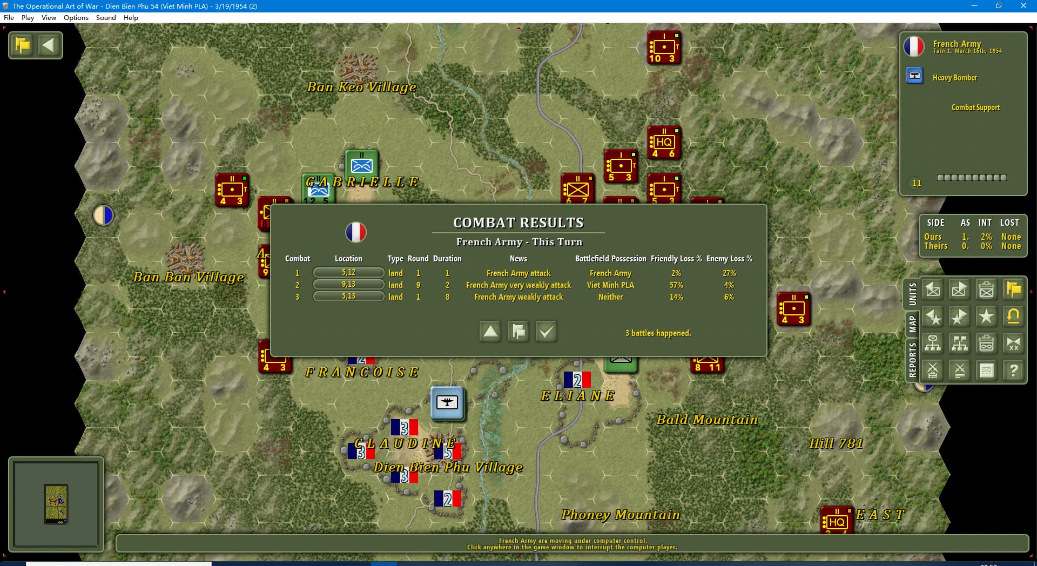Open the Play menu
Screen dimensions: 1037x566
click(x=28, y=17)
